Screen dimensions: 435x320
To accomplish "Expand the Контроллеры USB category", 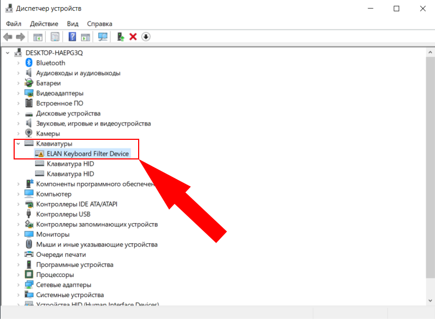I will coord(18,214).
